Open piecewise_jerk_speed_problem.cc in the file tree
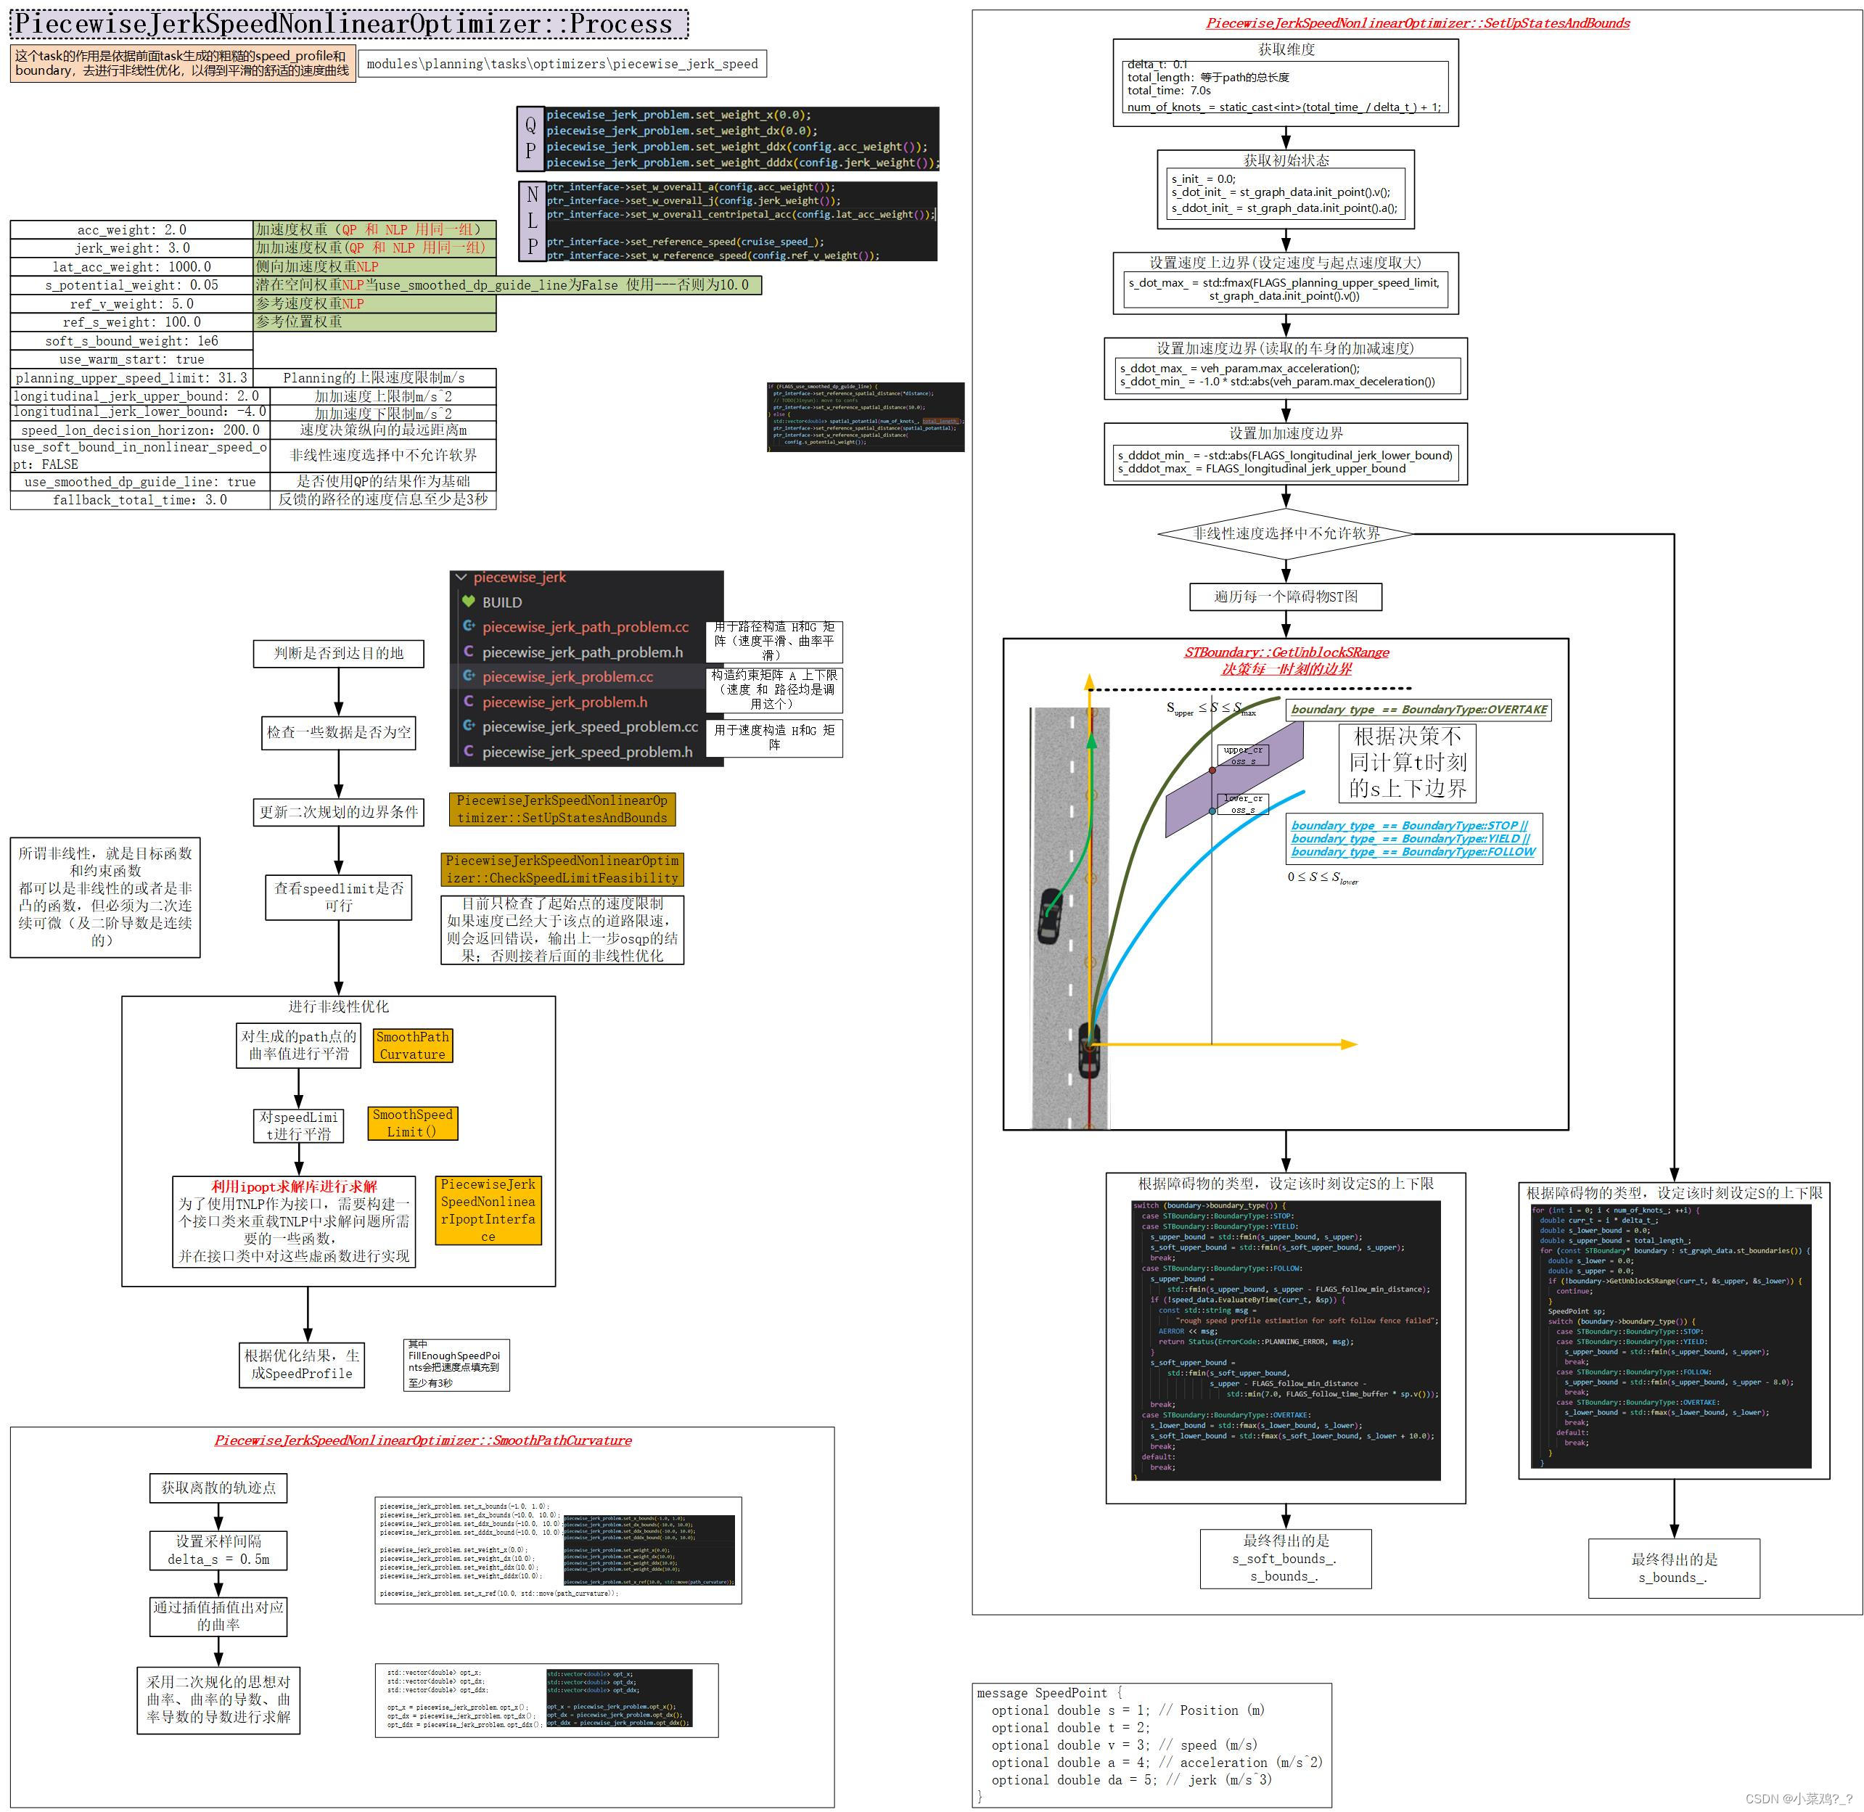 [x=590, y=727]
